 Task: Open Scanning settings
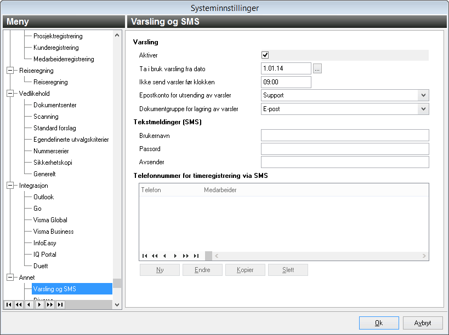46,117
